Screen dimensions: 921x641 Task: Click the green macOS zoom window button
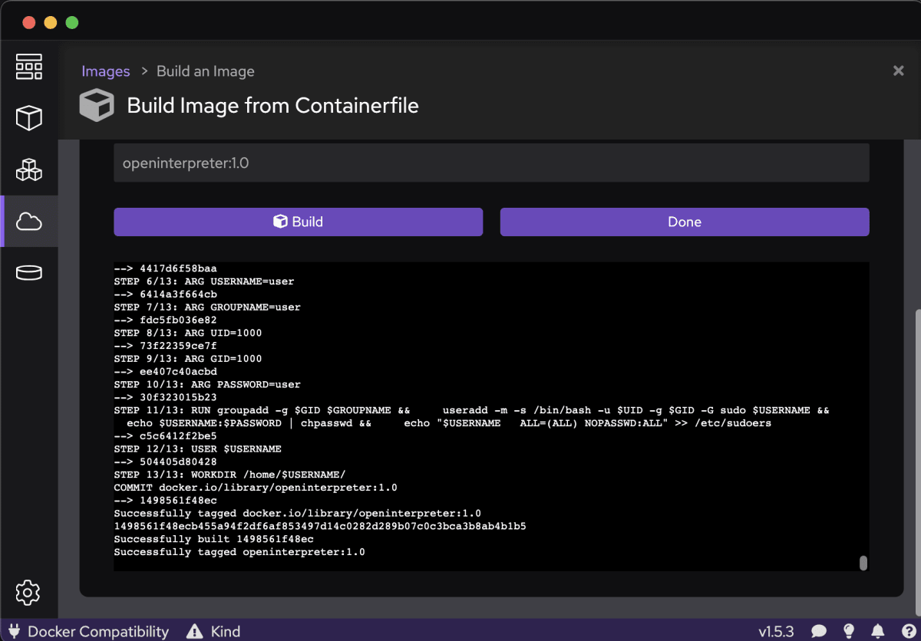[x=72, y=22]
